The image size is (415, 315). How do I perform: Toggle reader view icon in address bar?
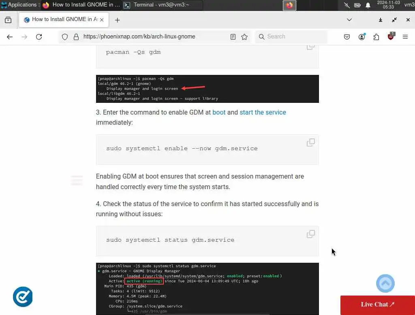pyautogui.click(x=233, y=37)
